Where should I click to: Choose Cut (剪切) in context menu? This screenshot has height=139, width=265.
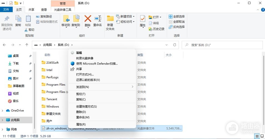(102, 94)
